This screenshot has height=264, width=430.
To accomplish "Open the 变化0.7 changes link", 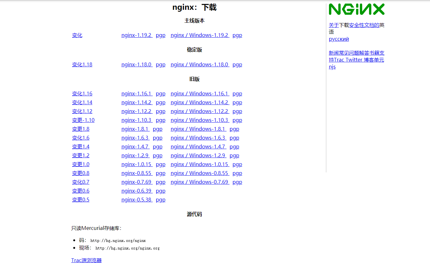I will point(81,182).
